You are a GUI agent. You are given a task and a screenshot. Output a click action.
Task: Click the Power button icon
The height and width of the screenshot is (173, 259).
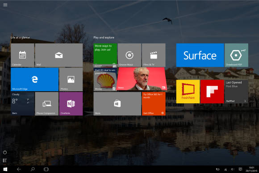click(x=5, y=152)
